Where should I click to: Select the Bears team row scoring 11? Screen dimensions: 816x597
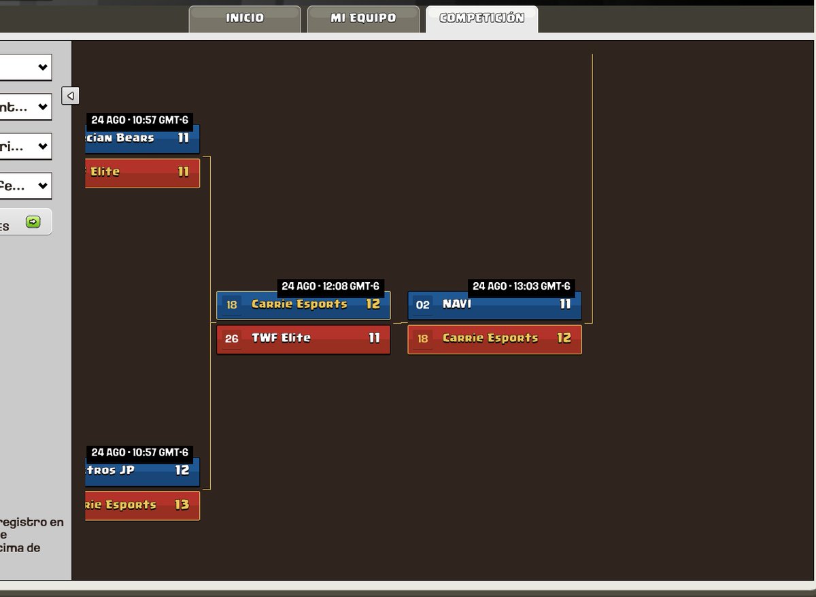[142, 139]
